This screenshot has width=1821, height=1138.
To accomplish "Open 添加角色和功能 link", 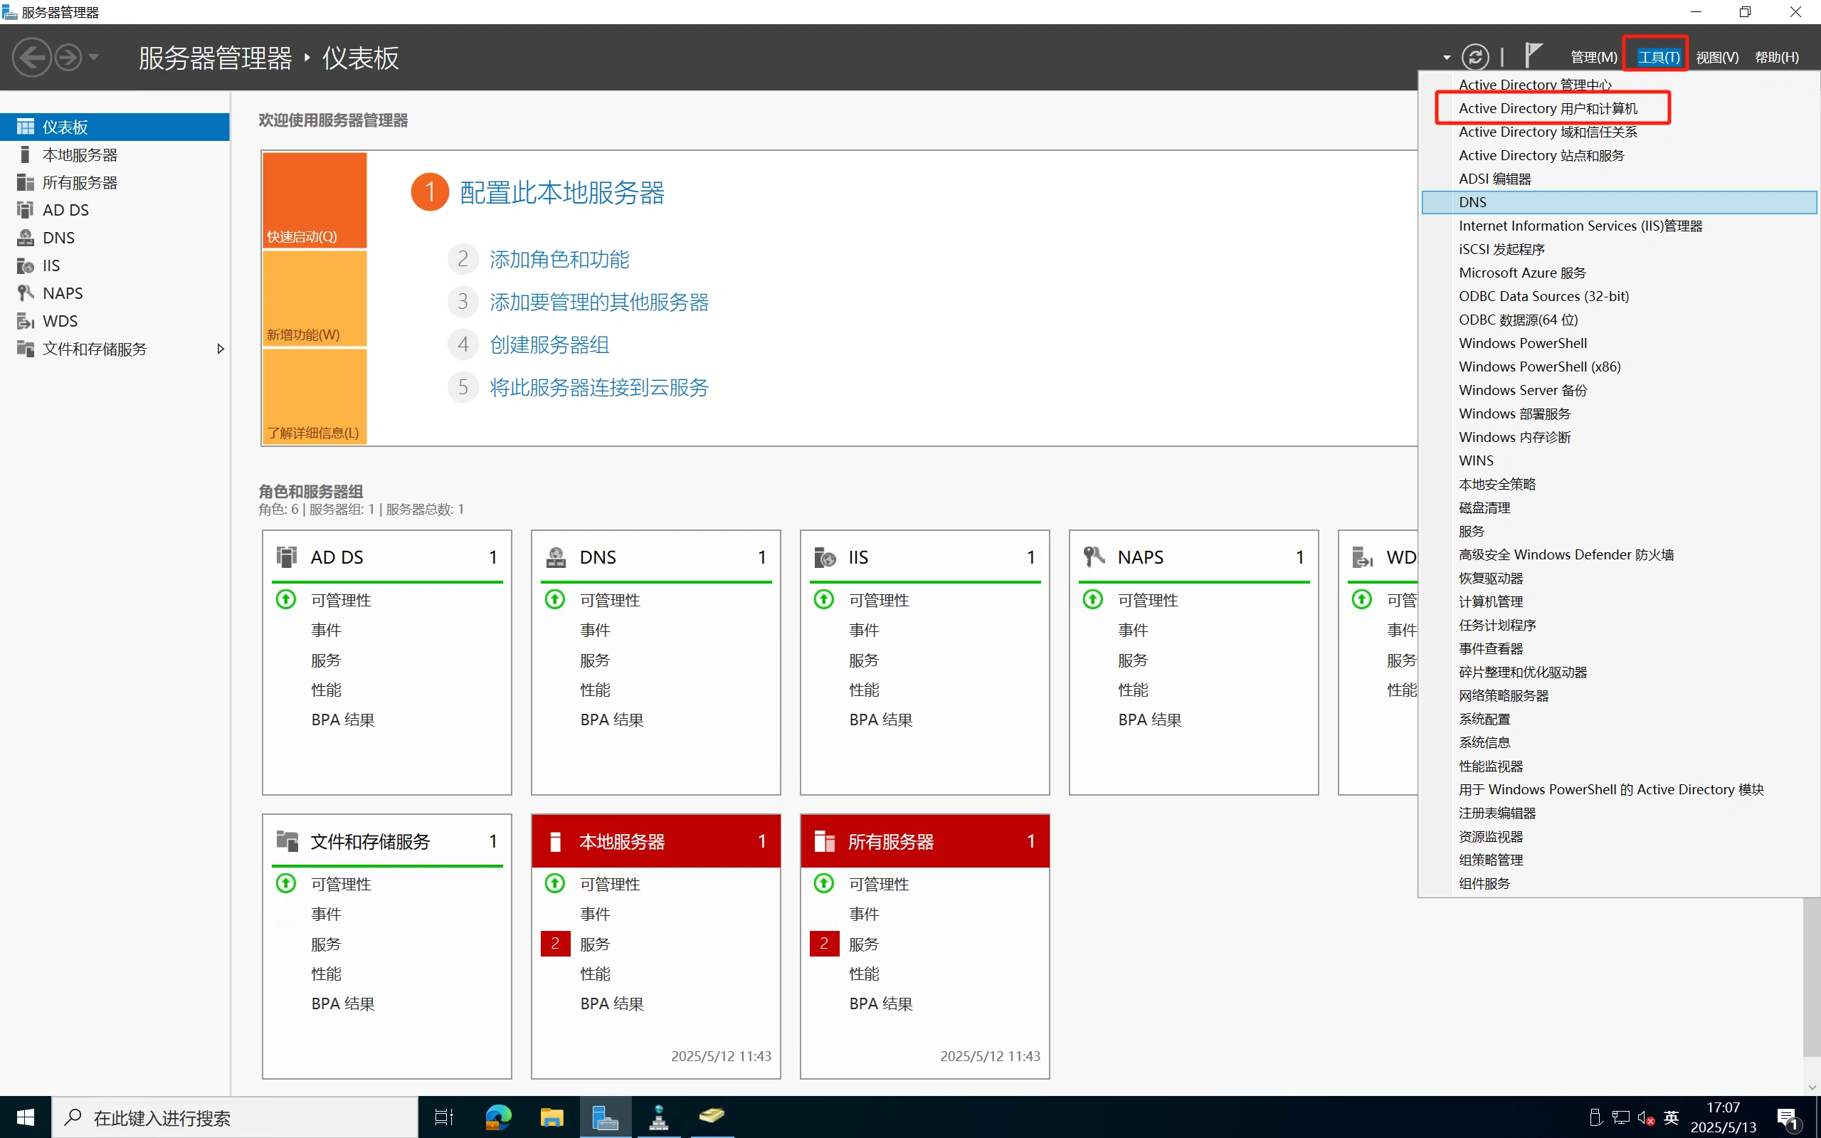I will 559,260.
